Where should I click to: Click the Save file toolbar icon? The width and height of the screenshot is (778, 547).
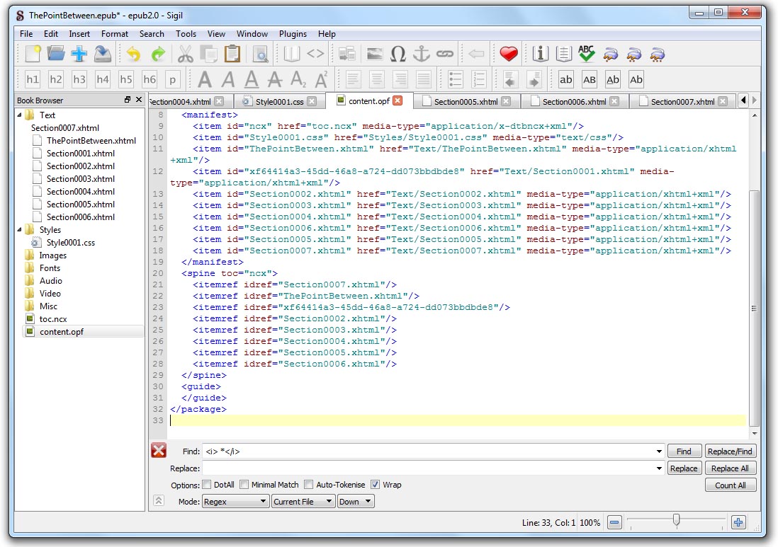tap(103, 54)
